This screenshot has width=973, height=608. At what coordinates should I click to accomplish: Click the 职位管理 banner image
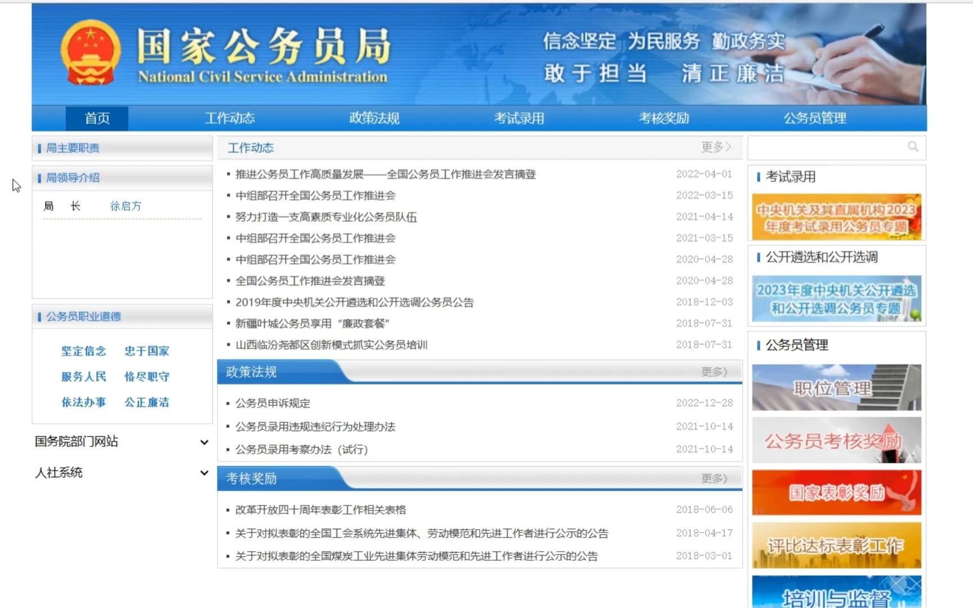837,388
